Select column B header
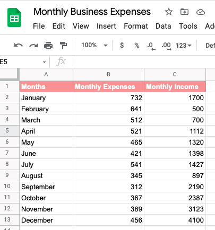Viewport: 215px width, 230px height. [x=109, y=74]
